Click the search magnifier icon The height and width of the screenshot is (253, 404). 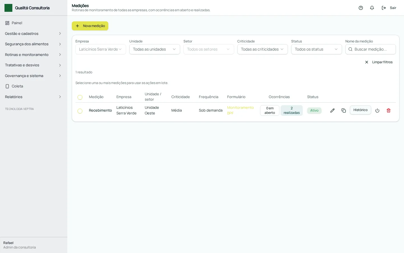click(350, 49)
